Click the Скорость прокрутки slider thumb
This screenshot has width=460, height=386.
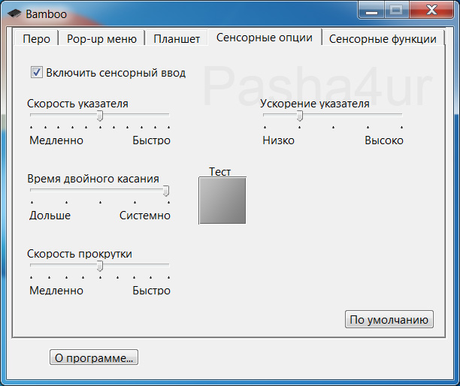(x=100, y=266)
